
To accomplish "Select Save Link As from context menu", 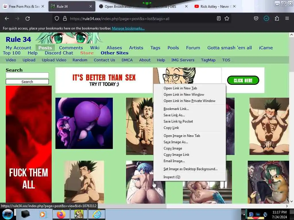I will pyautogui.click(x=189, y=115).
